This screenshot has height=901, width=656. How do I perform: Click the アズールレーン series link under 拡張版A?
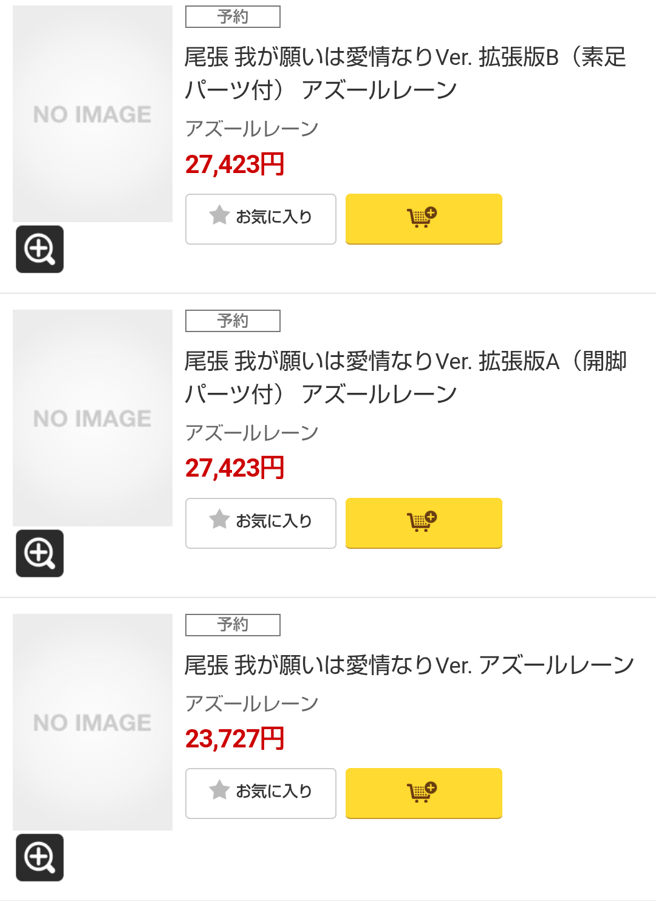pos(251,433)
